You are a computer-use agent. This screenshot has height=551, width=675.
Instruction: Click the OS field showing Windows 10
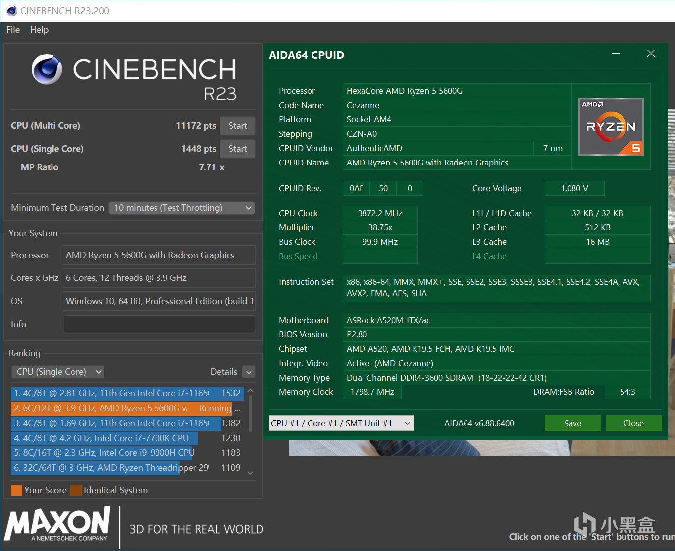click(x=159, y=301)
